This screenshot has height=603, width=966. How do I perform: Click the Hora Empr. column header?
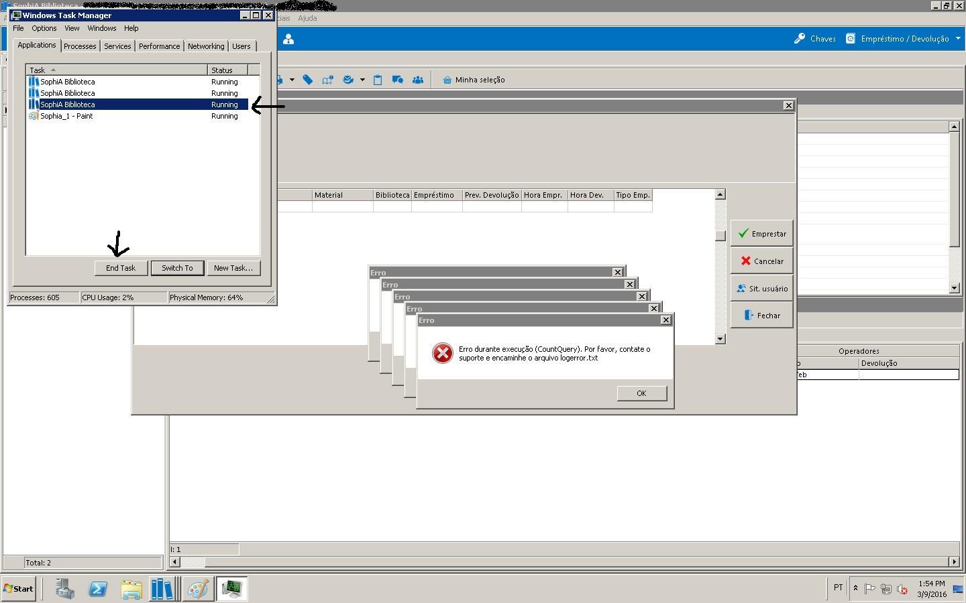click(545, 195)
